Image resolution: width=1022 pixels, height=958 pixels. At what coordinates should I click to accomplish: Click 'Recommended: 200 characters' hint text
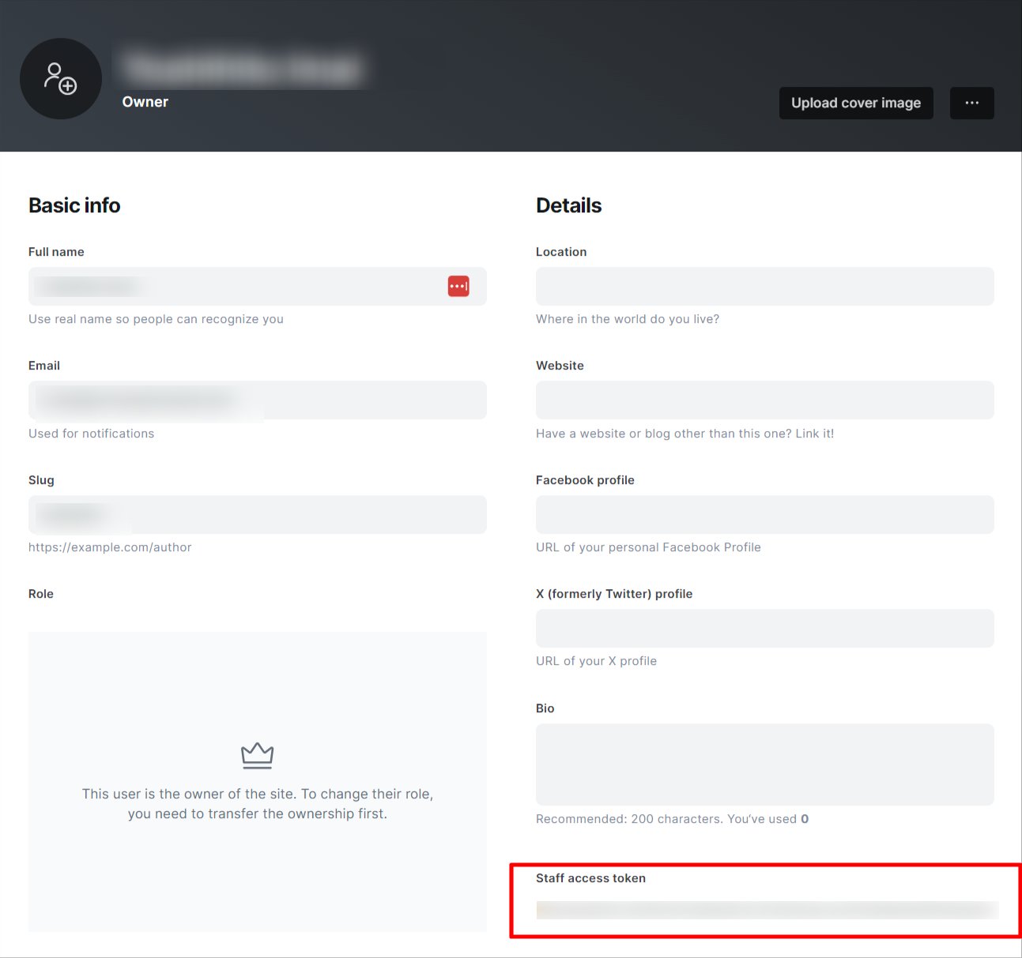click(x=672, y=819)
